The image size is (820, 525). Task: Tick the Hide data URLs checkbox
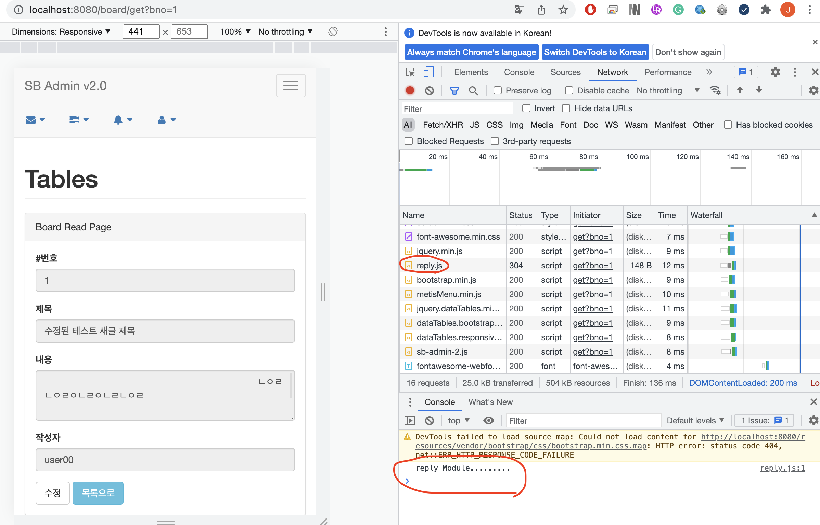pyautogui.click(x=566, y=108)
